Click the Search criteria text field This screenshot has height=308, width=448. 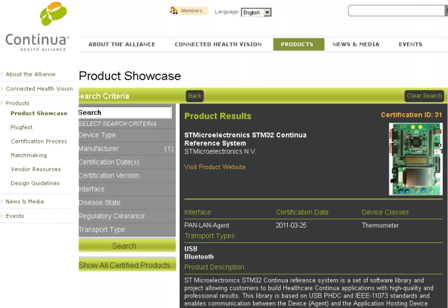(x=125, y=113)
